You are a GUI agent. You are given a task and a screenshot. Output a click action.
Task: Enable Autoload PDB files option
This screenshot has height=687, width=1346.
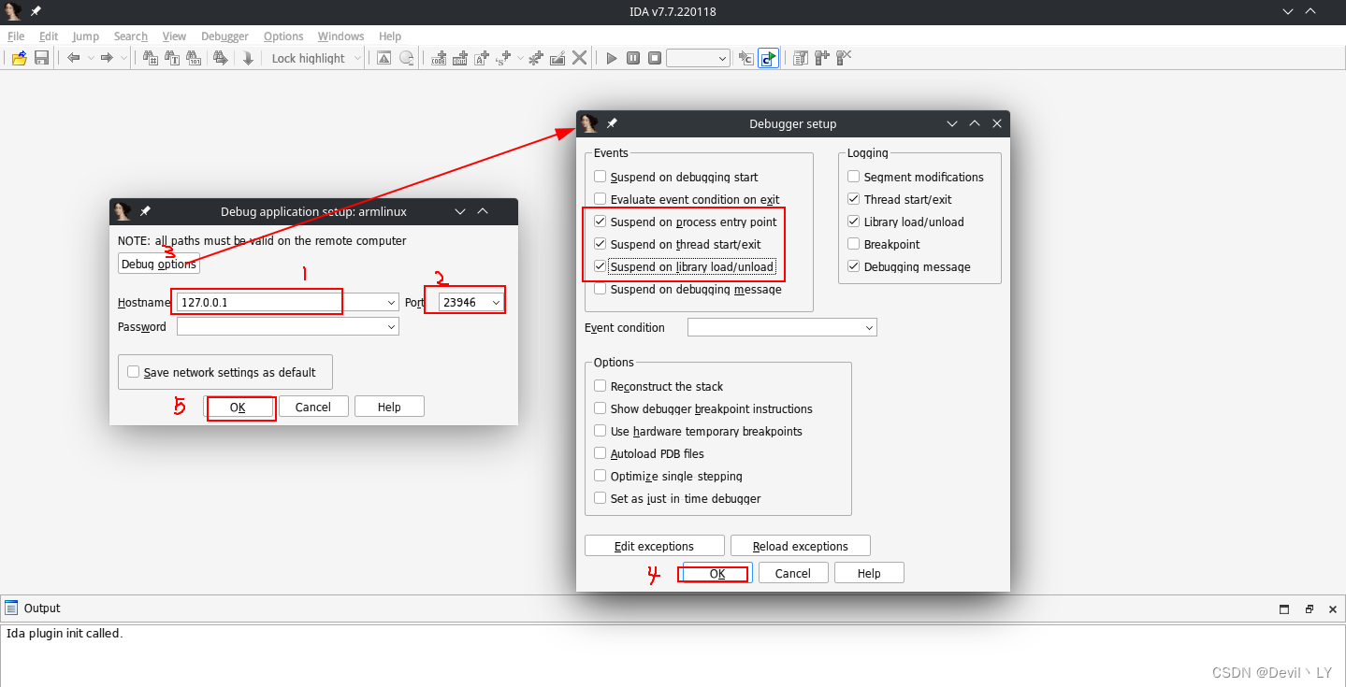click(x=601, y=453)
